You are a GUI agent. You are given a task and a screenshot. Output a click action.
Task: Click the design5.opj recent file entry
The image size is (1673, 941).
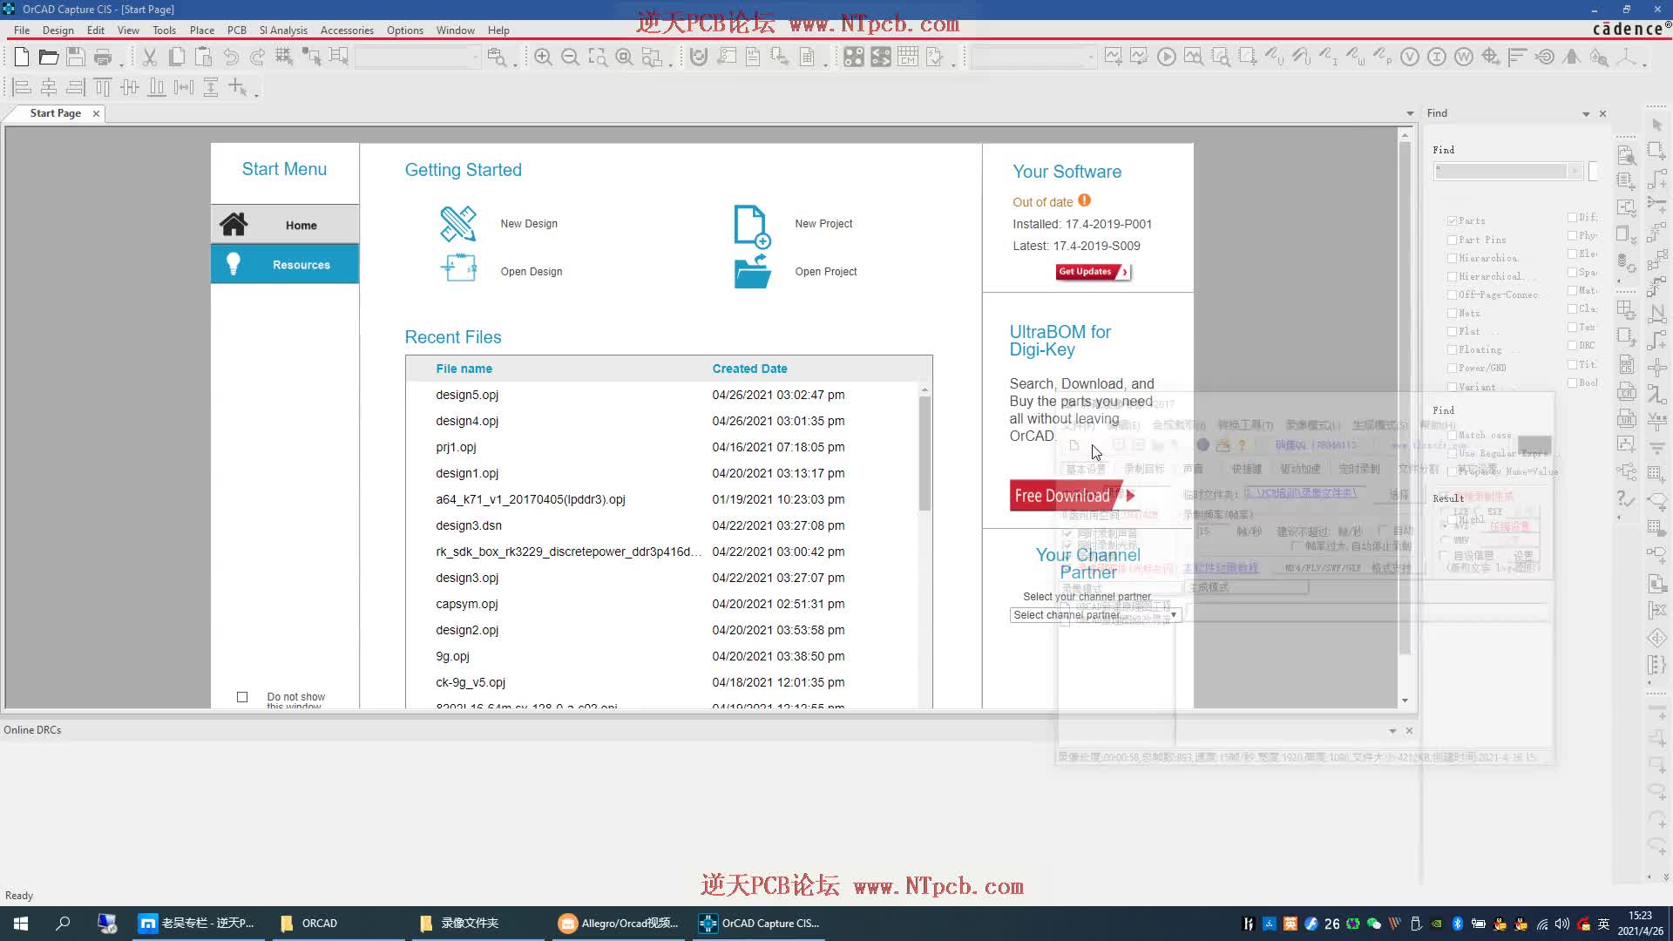[x=466, y=394]
